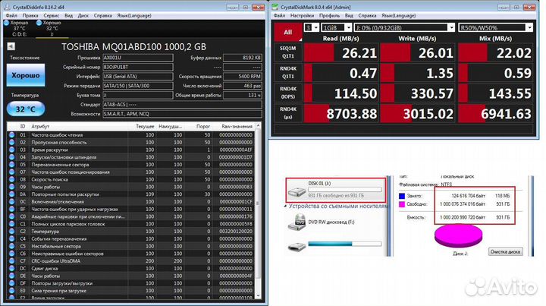Screen dimensions: 546x306
Task: Click the magenta Свободно color square
Action: 402,204
